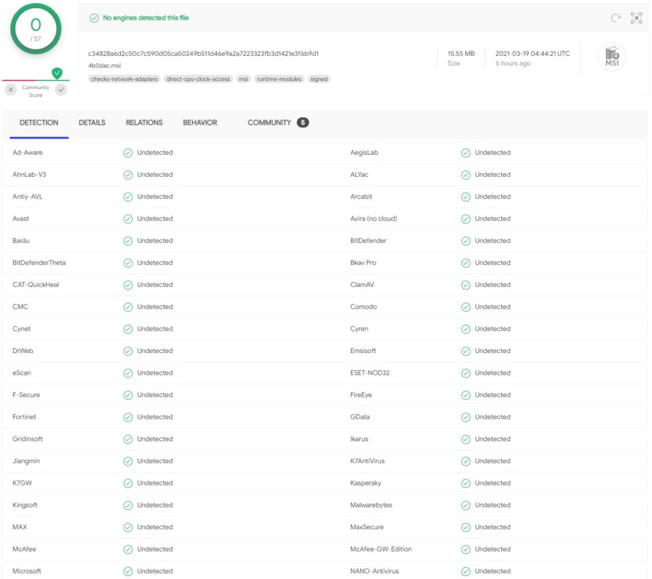Click the McAfee-GW-Edition engine name
The image size is (652, 579).
pyautogui.click(x=381, y=549)
